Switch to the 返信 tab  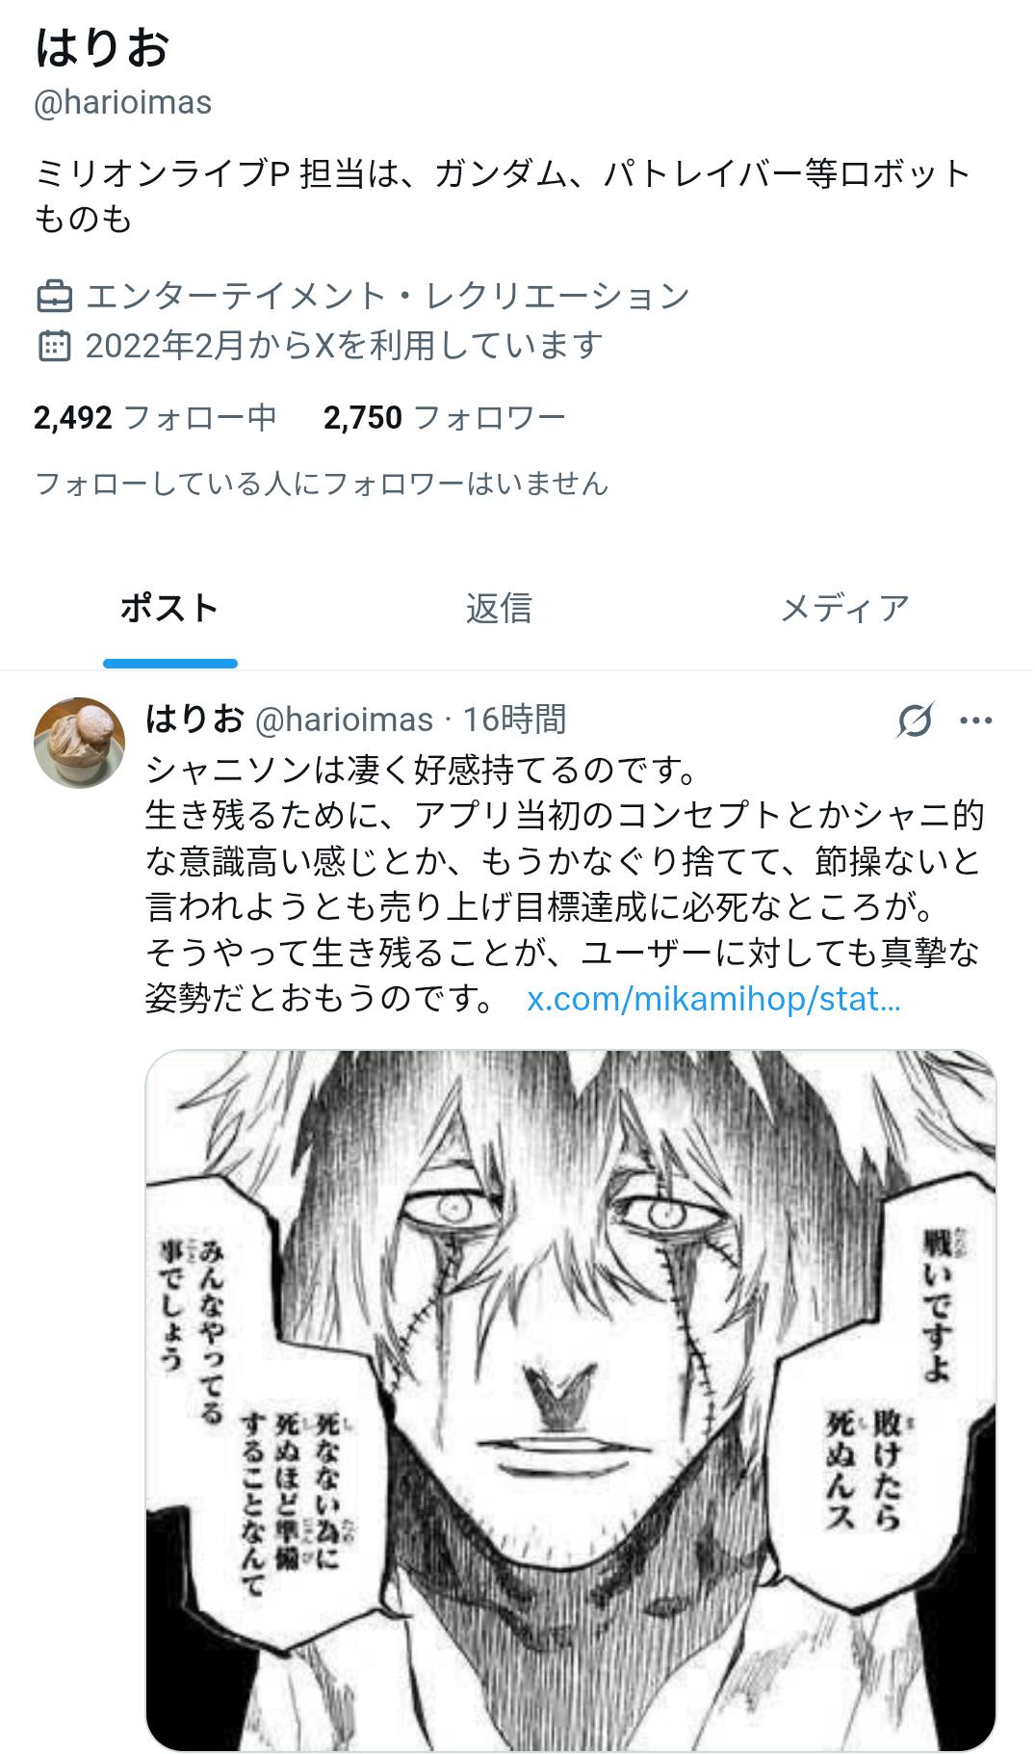(499, 609)
